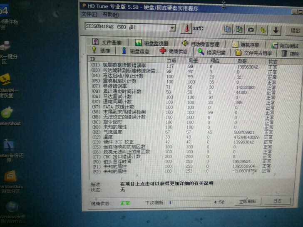Select the (07) 寻道错误率 row
303x227 pixels.
tap(184, 87)
